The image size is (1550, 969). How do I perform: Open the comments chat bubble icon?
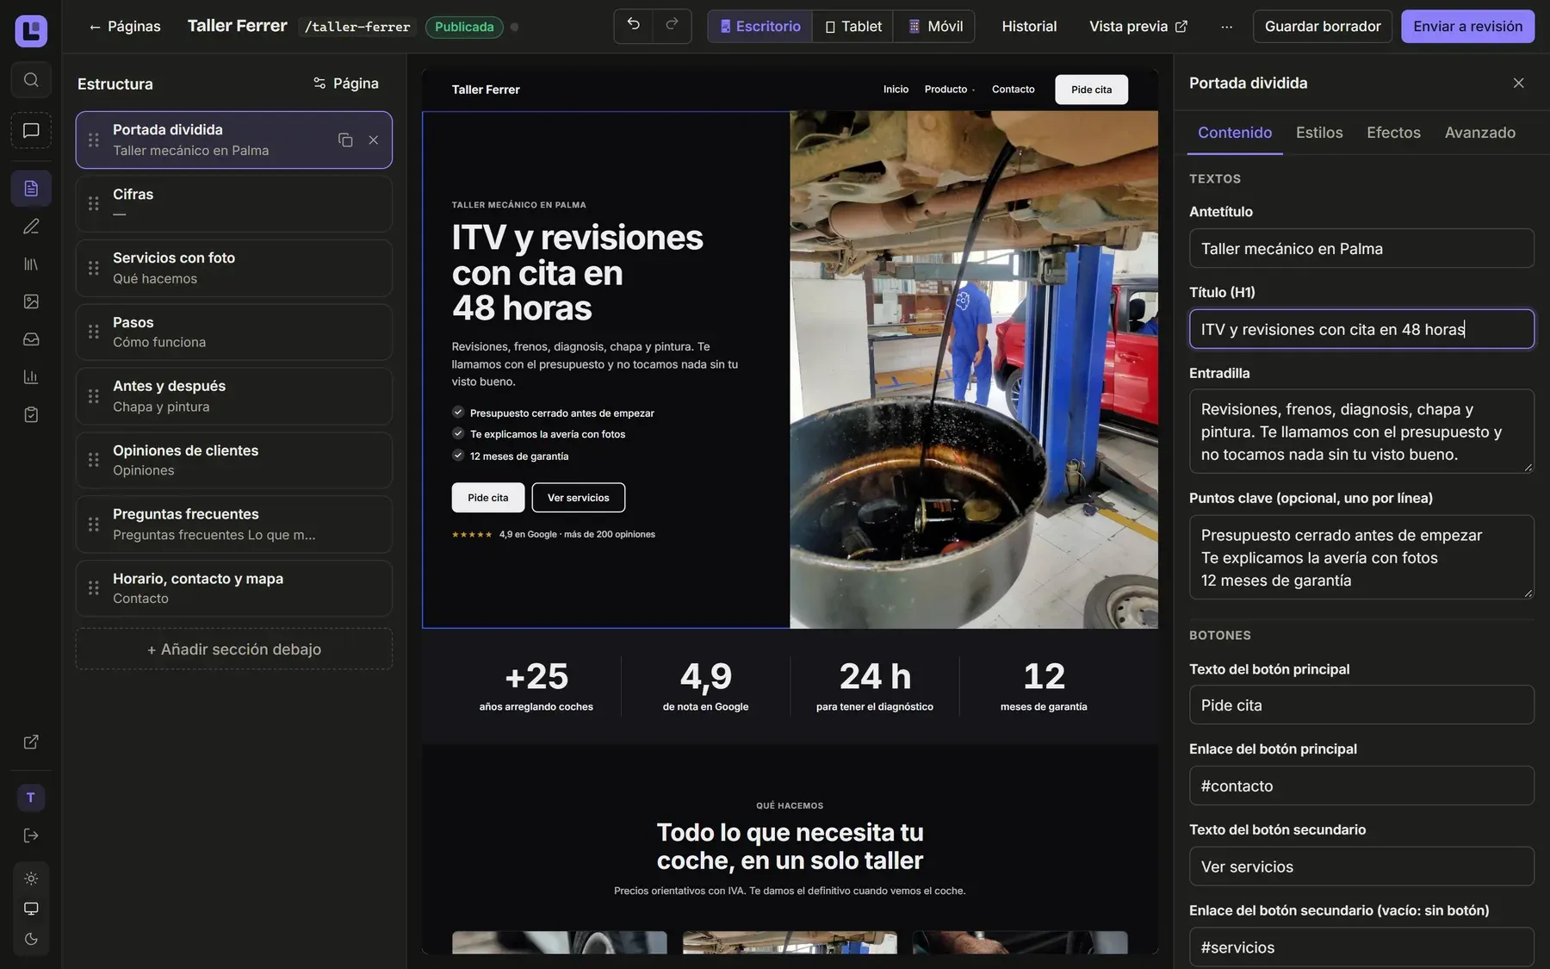point(31,131)
